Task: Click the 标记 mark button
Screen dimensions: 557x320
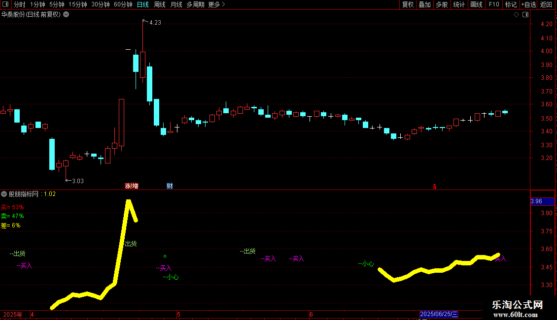Action: pos(511,4)
